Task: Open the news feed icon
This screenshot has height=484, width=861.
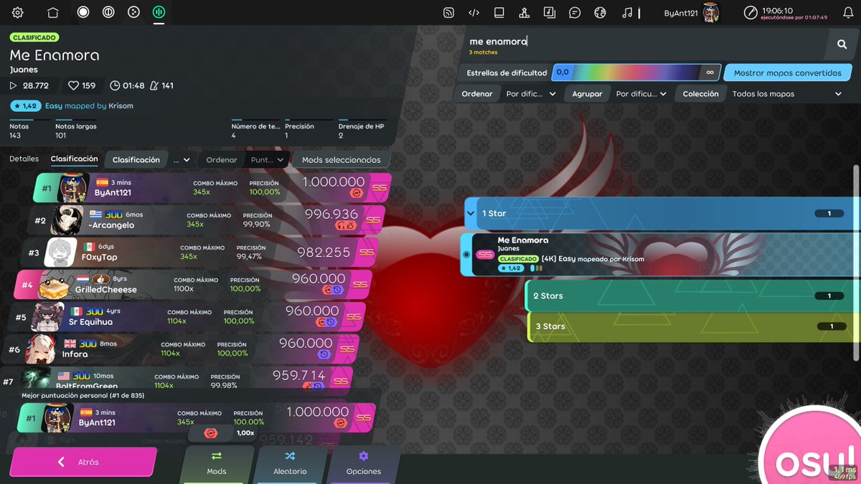Action: point(448,12)
